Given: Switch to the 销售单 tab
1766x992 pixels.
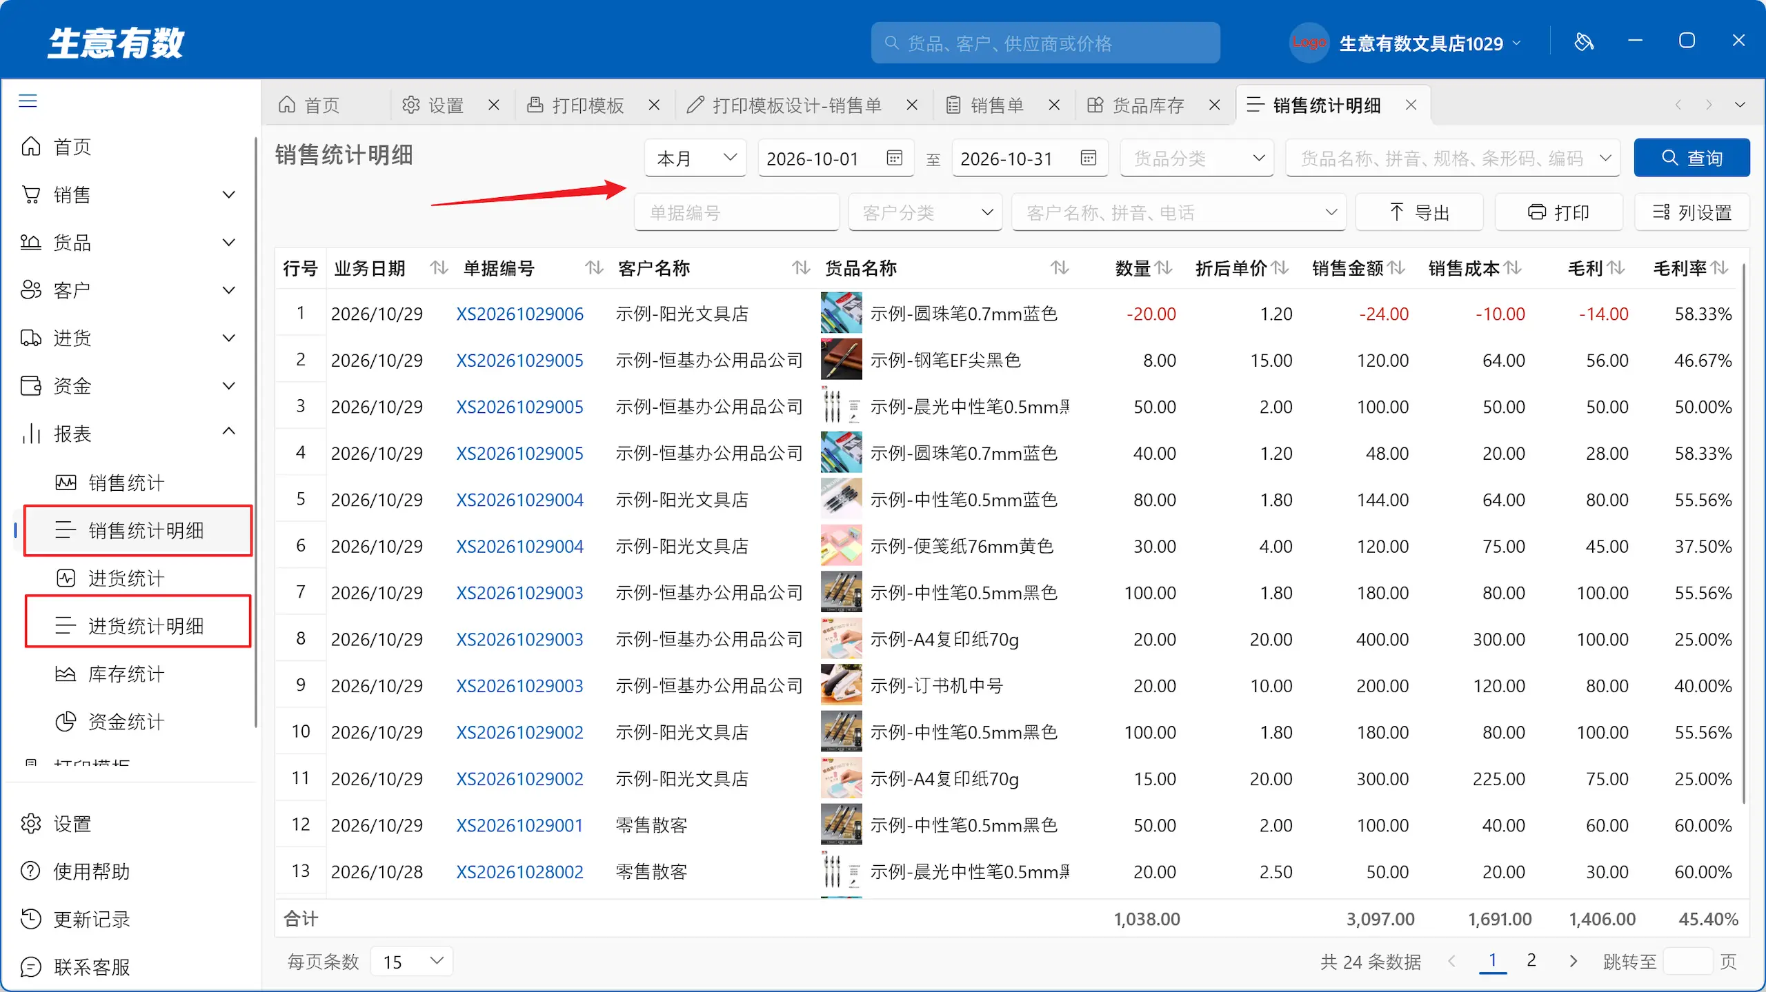Looking at the screenshot, I should pyautogui.click(x=985, y=105).
